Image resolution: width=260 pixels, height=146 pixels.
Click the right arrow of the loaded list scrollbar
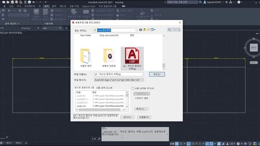[124, 109]
